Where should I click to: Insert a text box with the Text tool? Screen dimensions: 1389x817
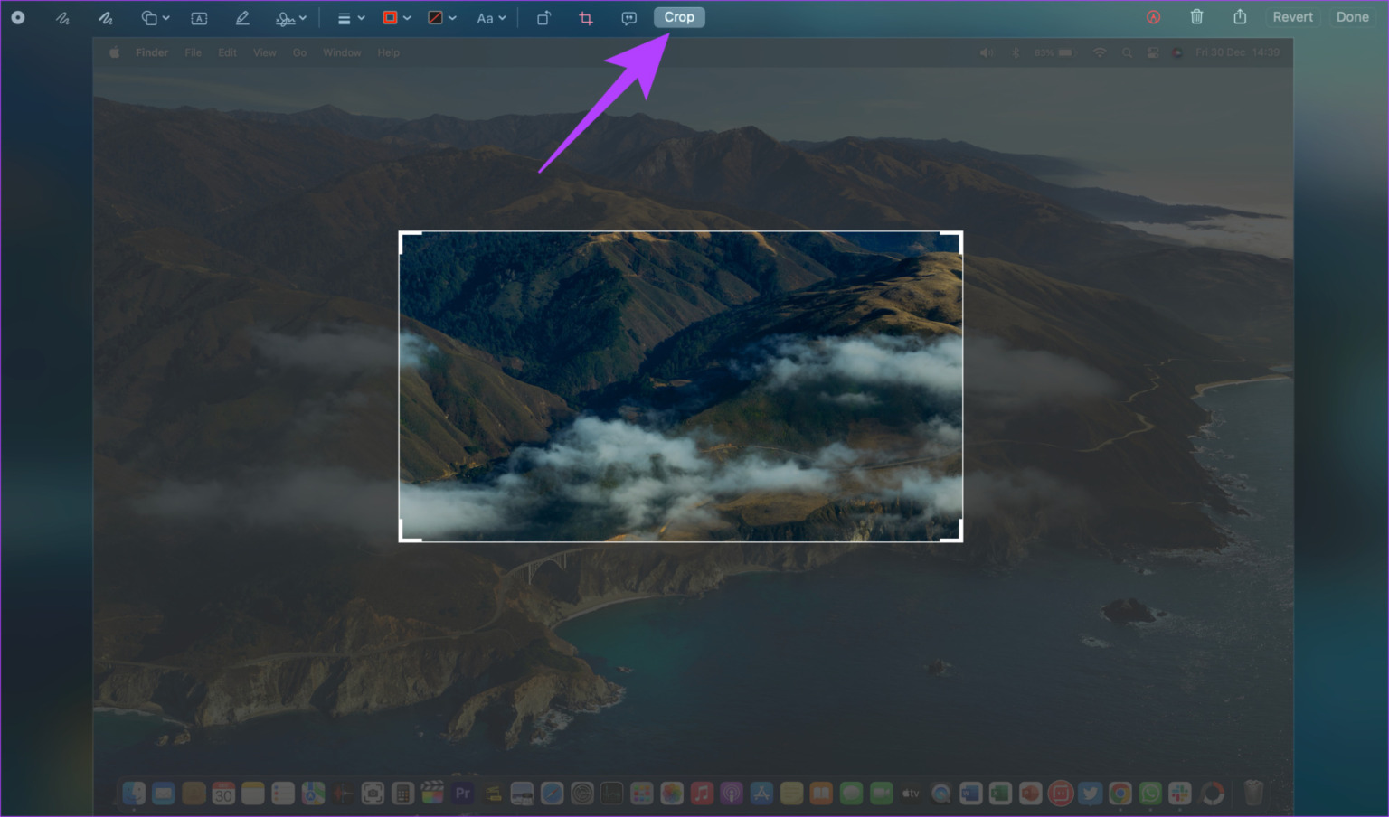tap(199, 16)
